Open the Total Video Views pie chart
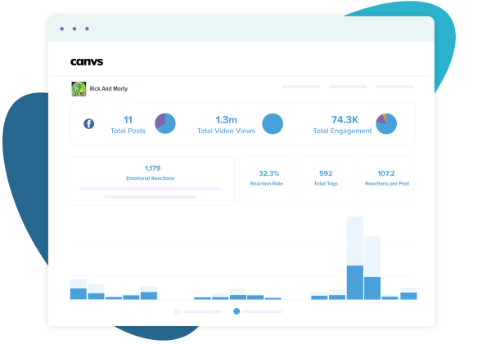491x344 pixels. click(273, 123)
